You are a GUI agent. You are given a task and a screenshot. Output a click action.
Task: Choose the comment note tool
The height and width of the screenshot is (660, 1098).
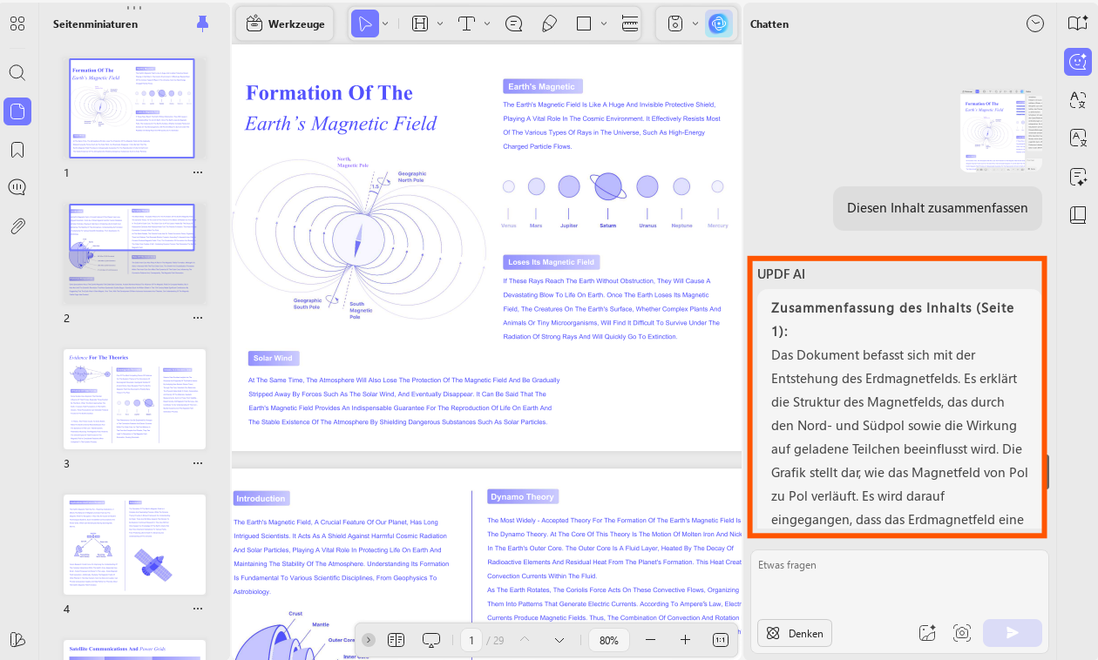pos(513,24)
